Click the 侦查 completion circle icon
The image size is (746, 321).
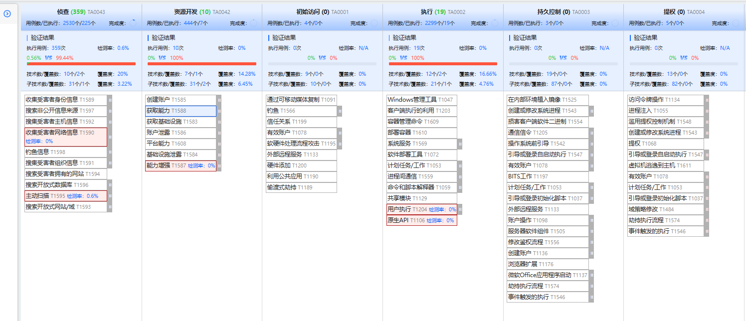coord(133,22)
